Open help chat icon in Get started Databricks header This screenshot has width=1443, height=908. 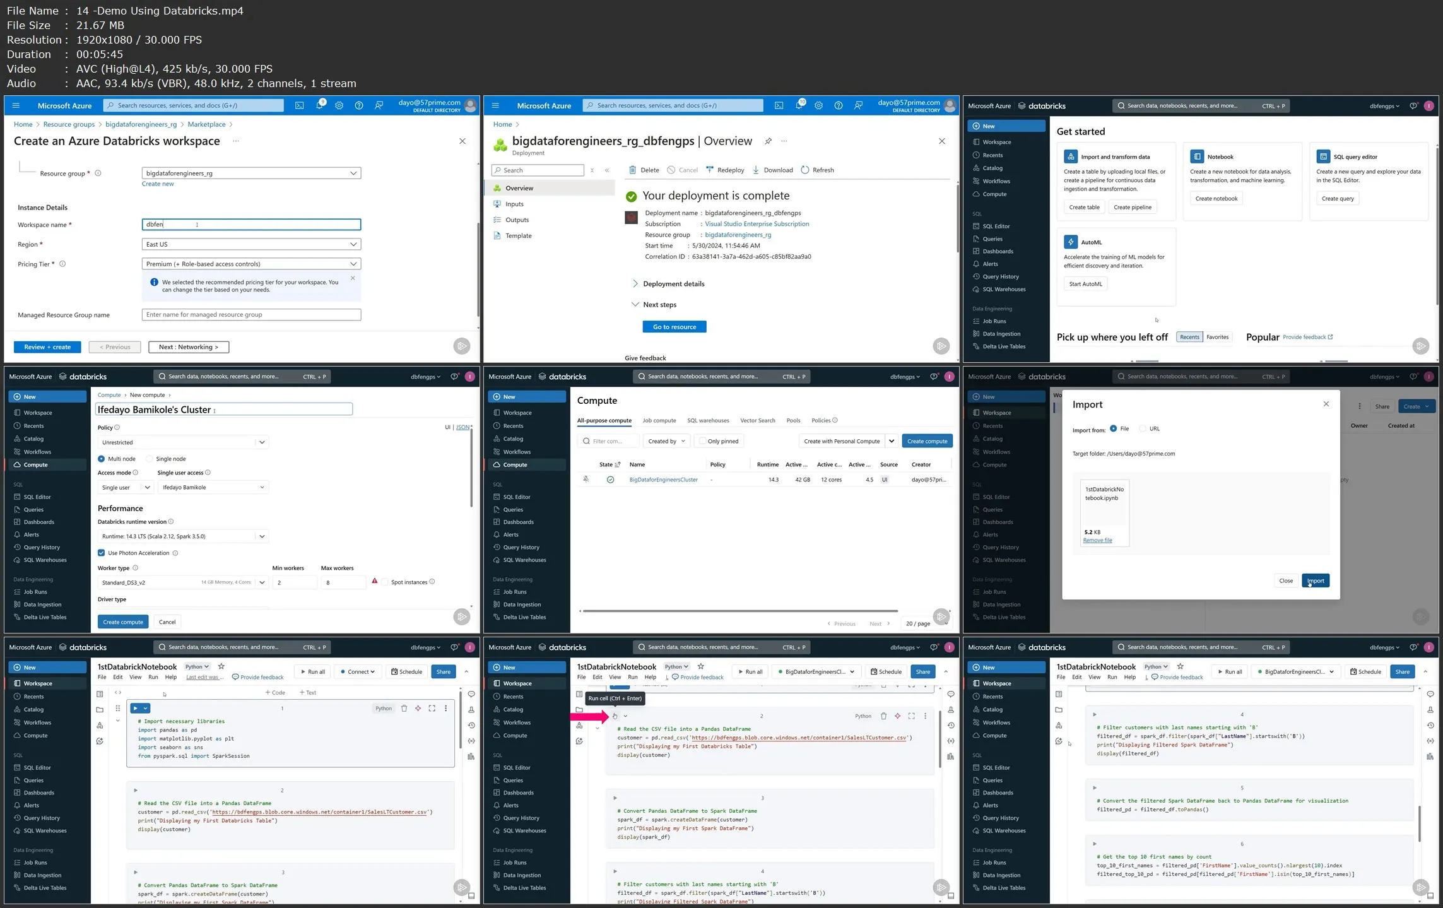click(x=1413, y=106)
